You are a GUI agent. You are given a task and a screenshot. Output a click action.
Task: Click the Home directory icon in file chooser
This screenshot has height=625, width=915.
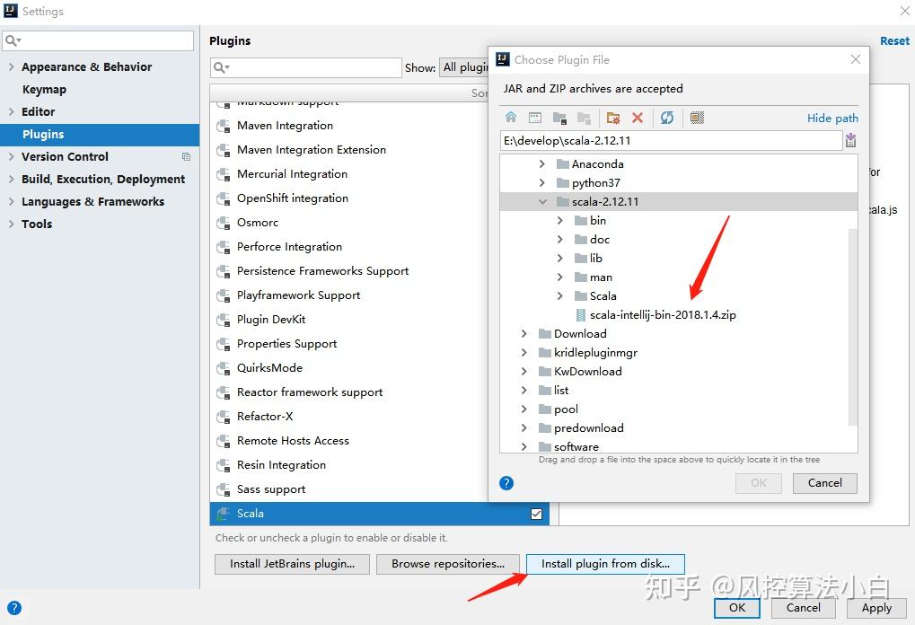[510, 118]
